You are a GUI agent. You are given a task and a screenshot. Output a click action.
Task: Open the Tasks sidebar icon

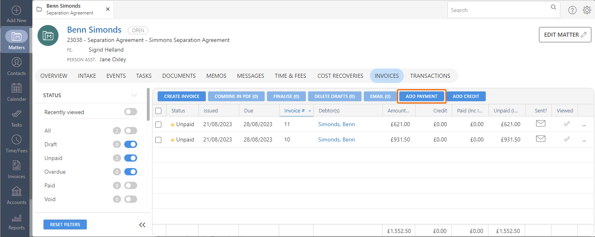tap(17, 114)
